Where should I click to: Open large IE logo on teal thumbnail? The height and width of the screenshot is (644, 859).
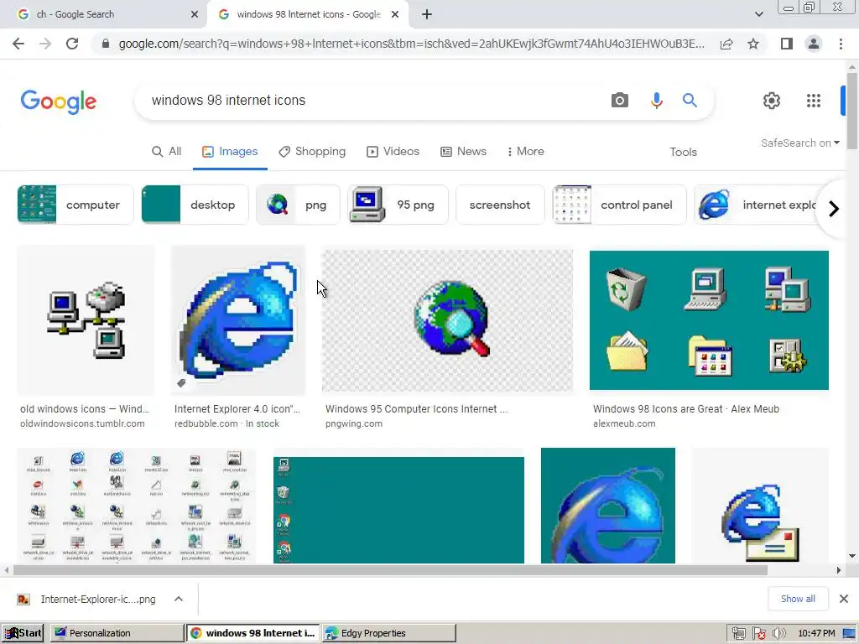[607, 506]
